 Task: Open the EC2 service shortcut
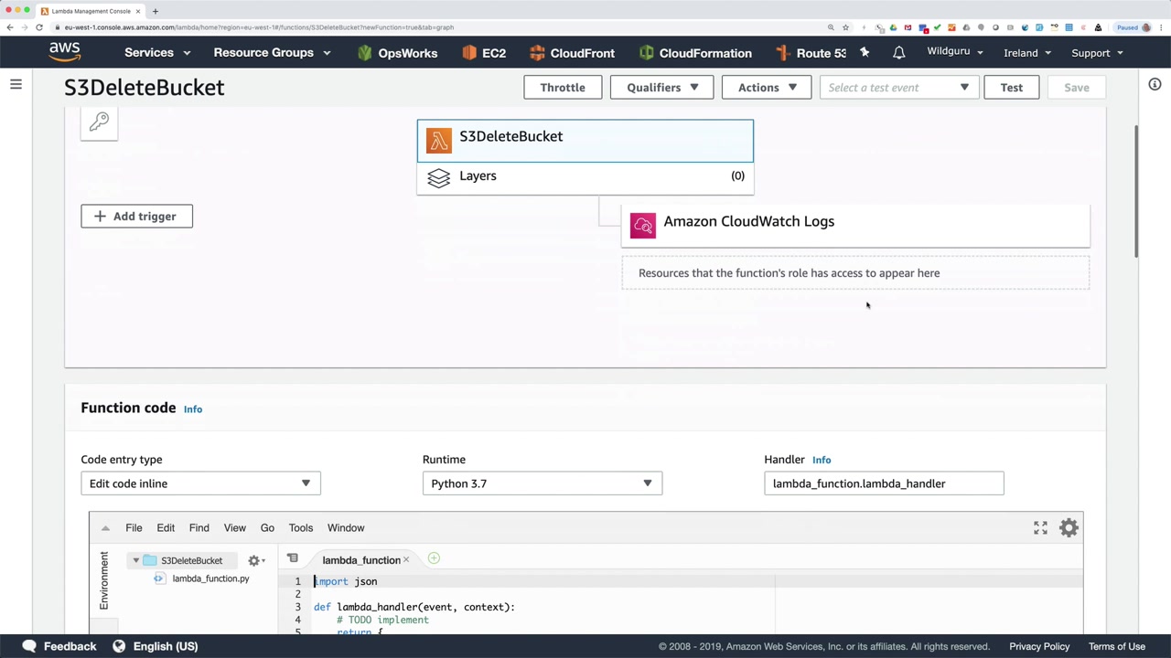tap(483, 53)
